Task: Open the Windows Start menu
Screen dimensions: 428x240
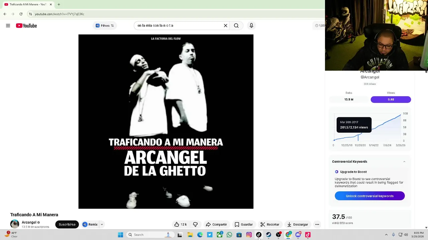Action: (x=120, y=235)
